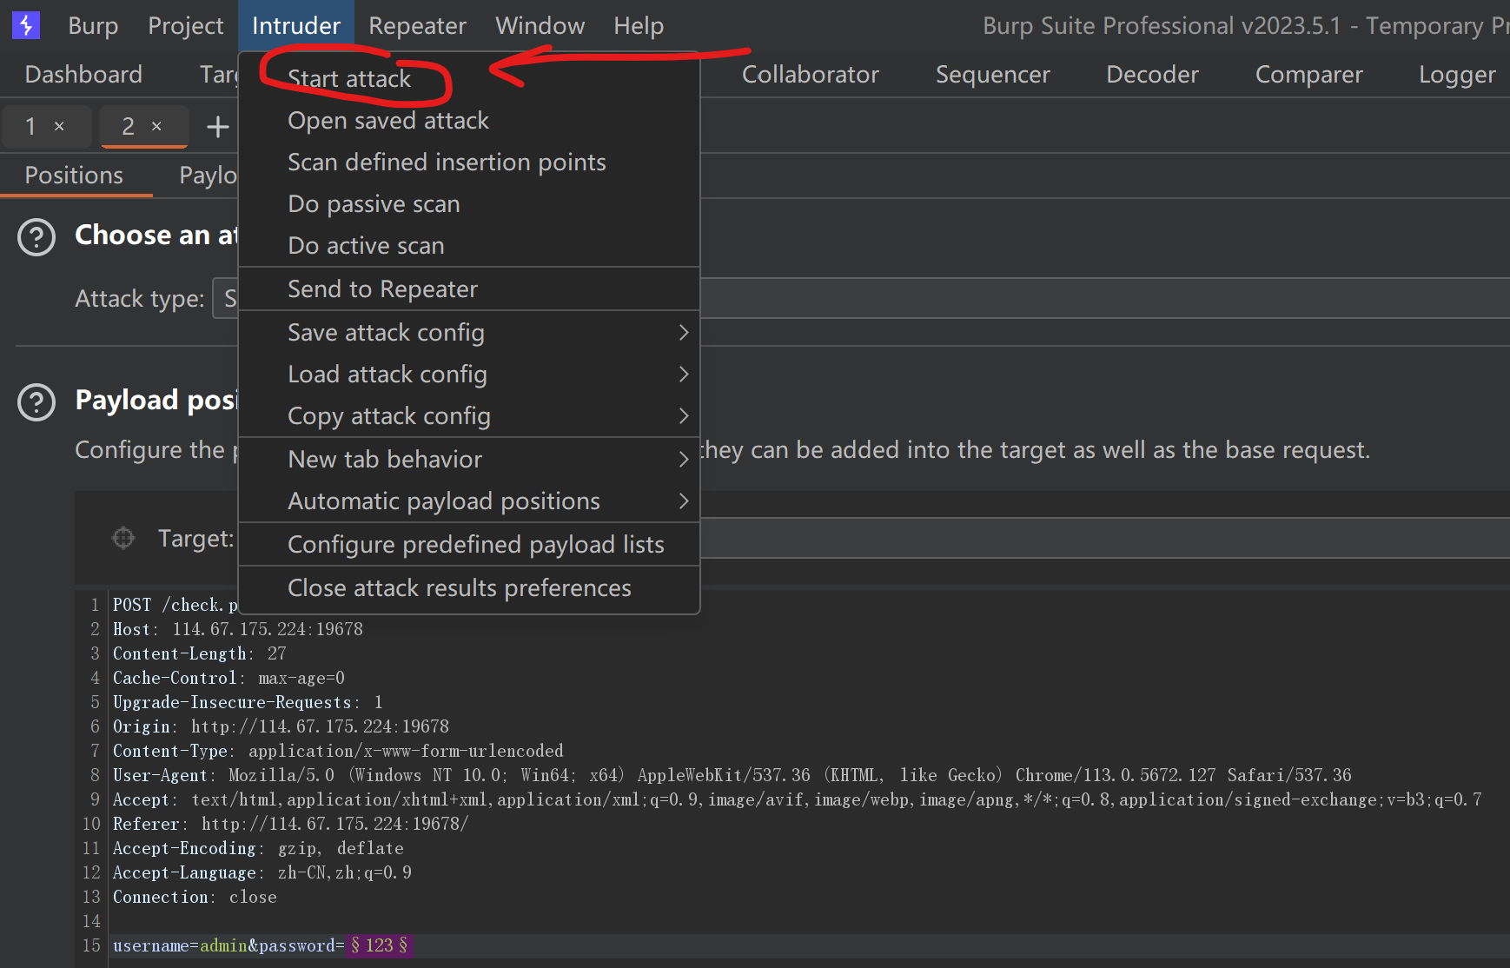This screenshot has width=1510, height=968.
Task: Switch to the Decoder tab
Action: click(x=1152, y=75)
